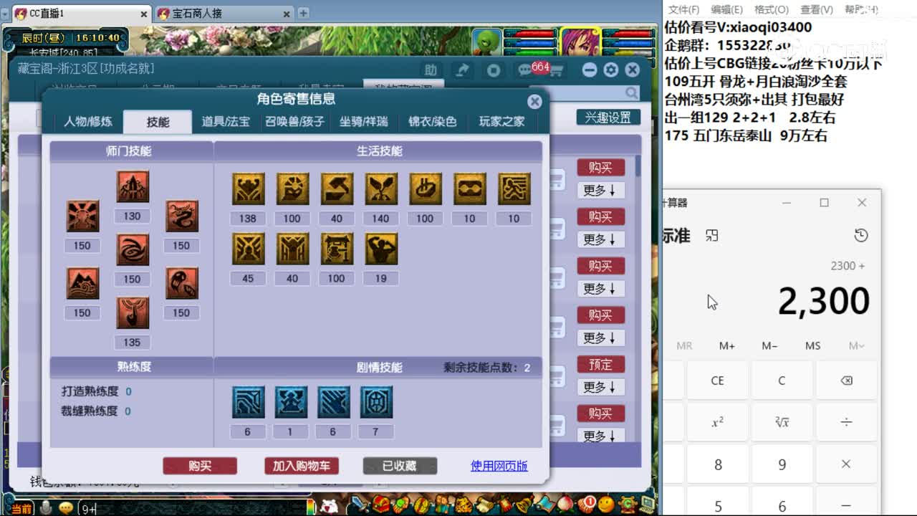Image resolution: width=917 pixels, height=516 pixels.
Task: Open the 助 helper icon in 藏宝阁 header
Action: click(430, 70)
